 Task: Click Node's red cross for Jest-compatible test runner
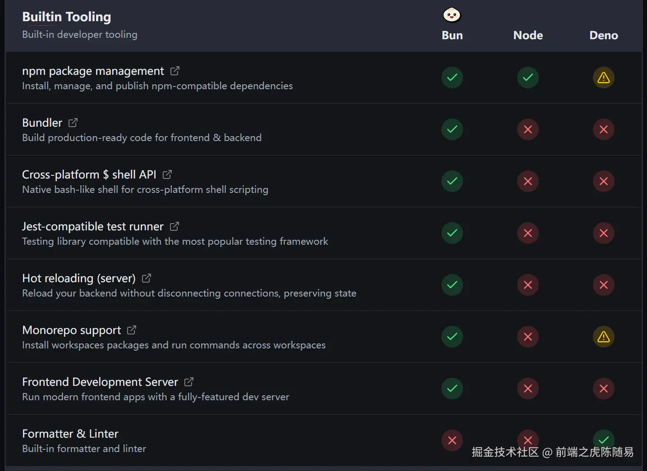point(528,233)
